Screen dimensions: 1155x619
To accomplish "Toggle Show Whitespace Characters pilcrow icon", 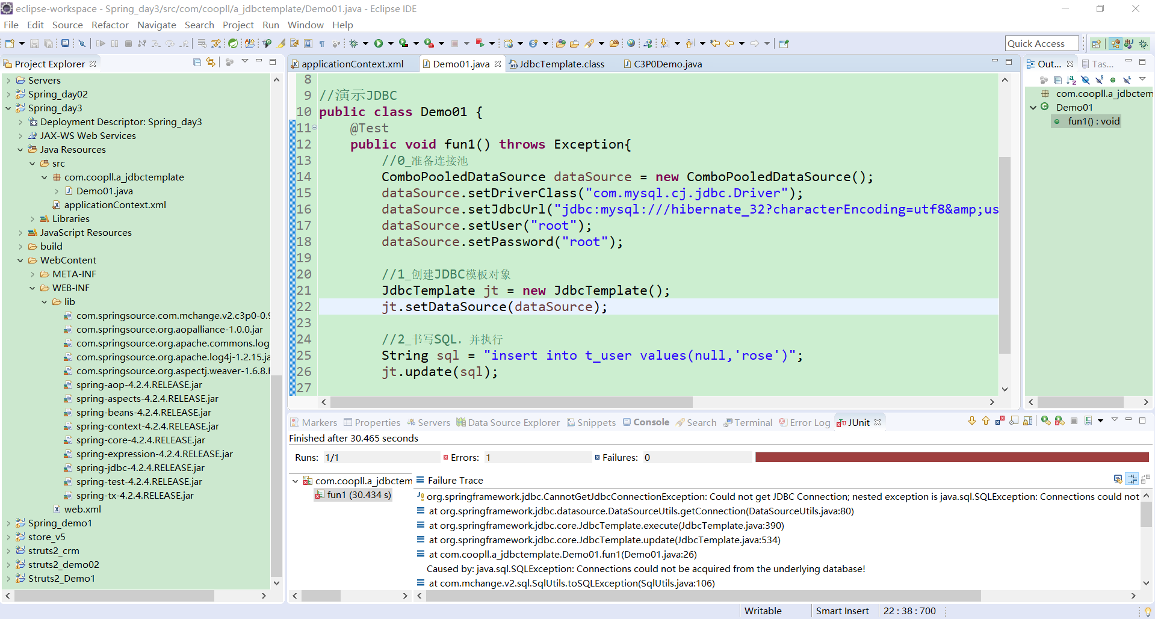I will 322,43.
